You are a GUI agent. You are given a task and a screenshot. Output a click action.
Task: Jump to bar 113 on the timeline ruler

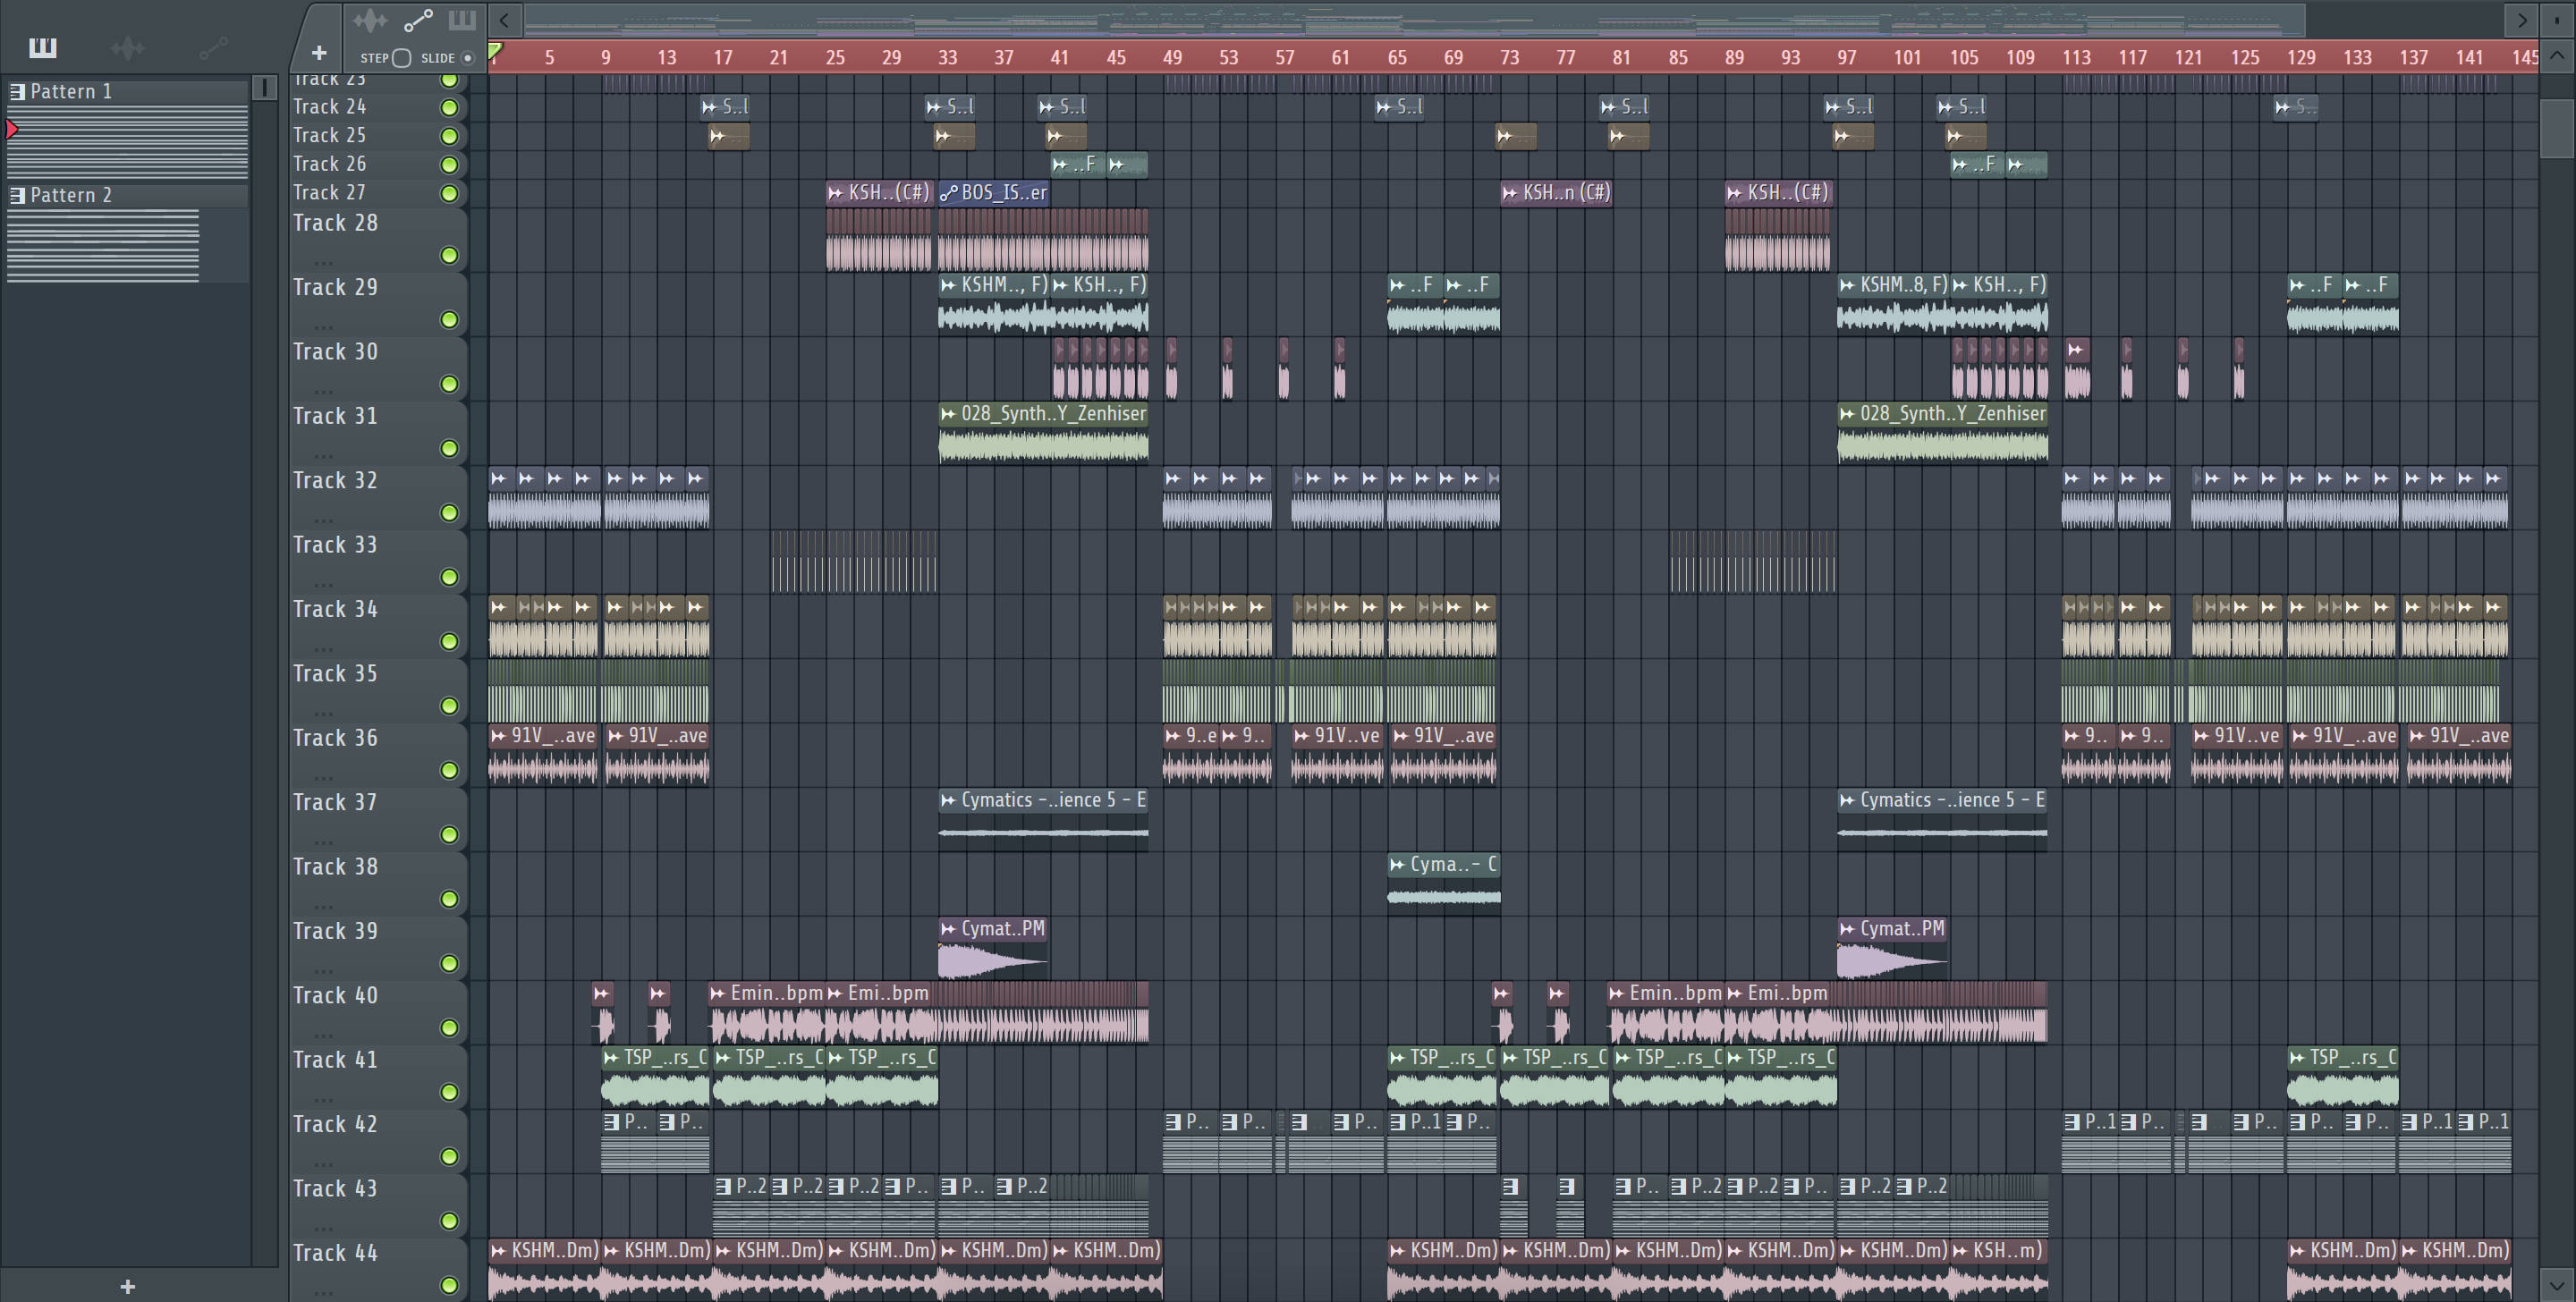coord(2076,58)
